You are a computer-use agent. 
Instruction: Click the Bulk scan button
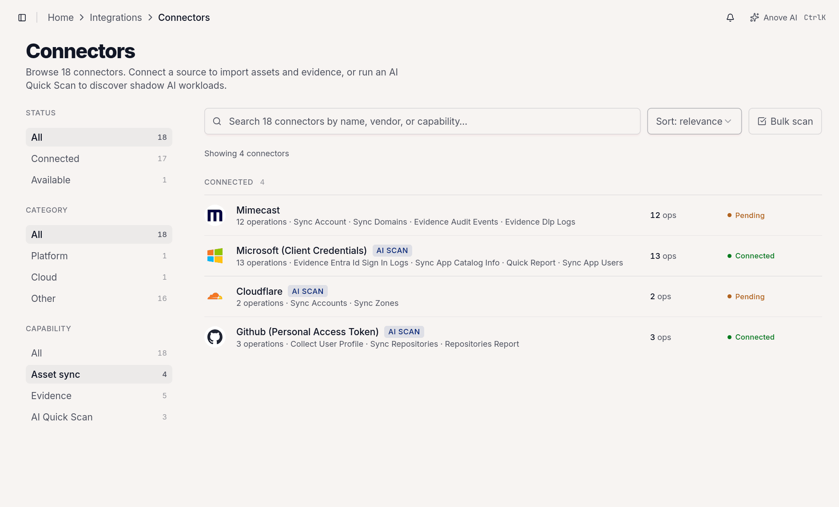pos(785,121)
